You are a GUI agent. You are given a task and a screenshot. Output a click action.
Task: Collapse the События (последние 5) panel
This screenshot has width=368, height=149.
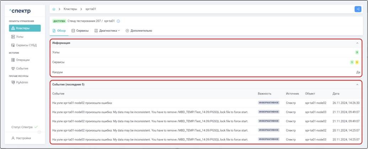pyautogui.click(x=357, y=85)
